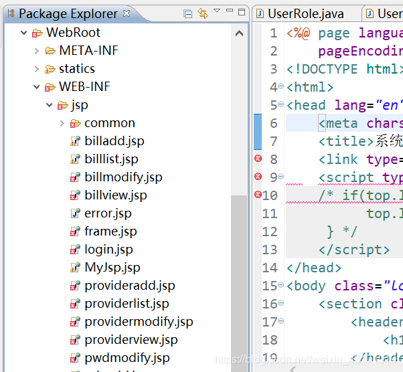Viewport: 403px width, 372px height.
Task: Fold the head tag on line 5
Action: click(x=281, y=104)
